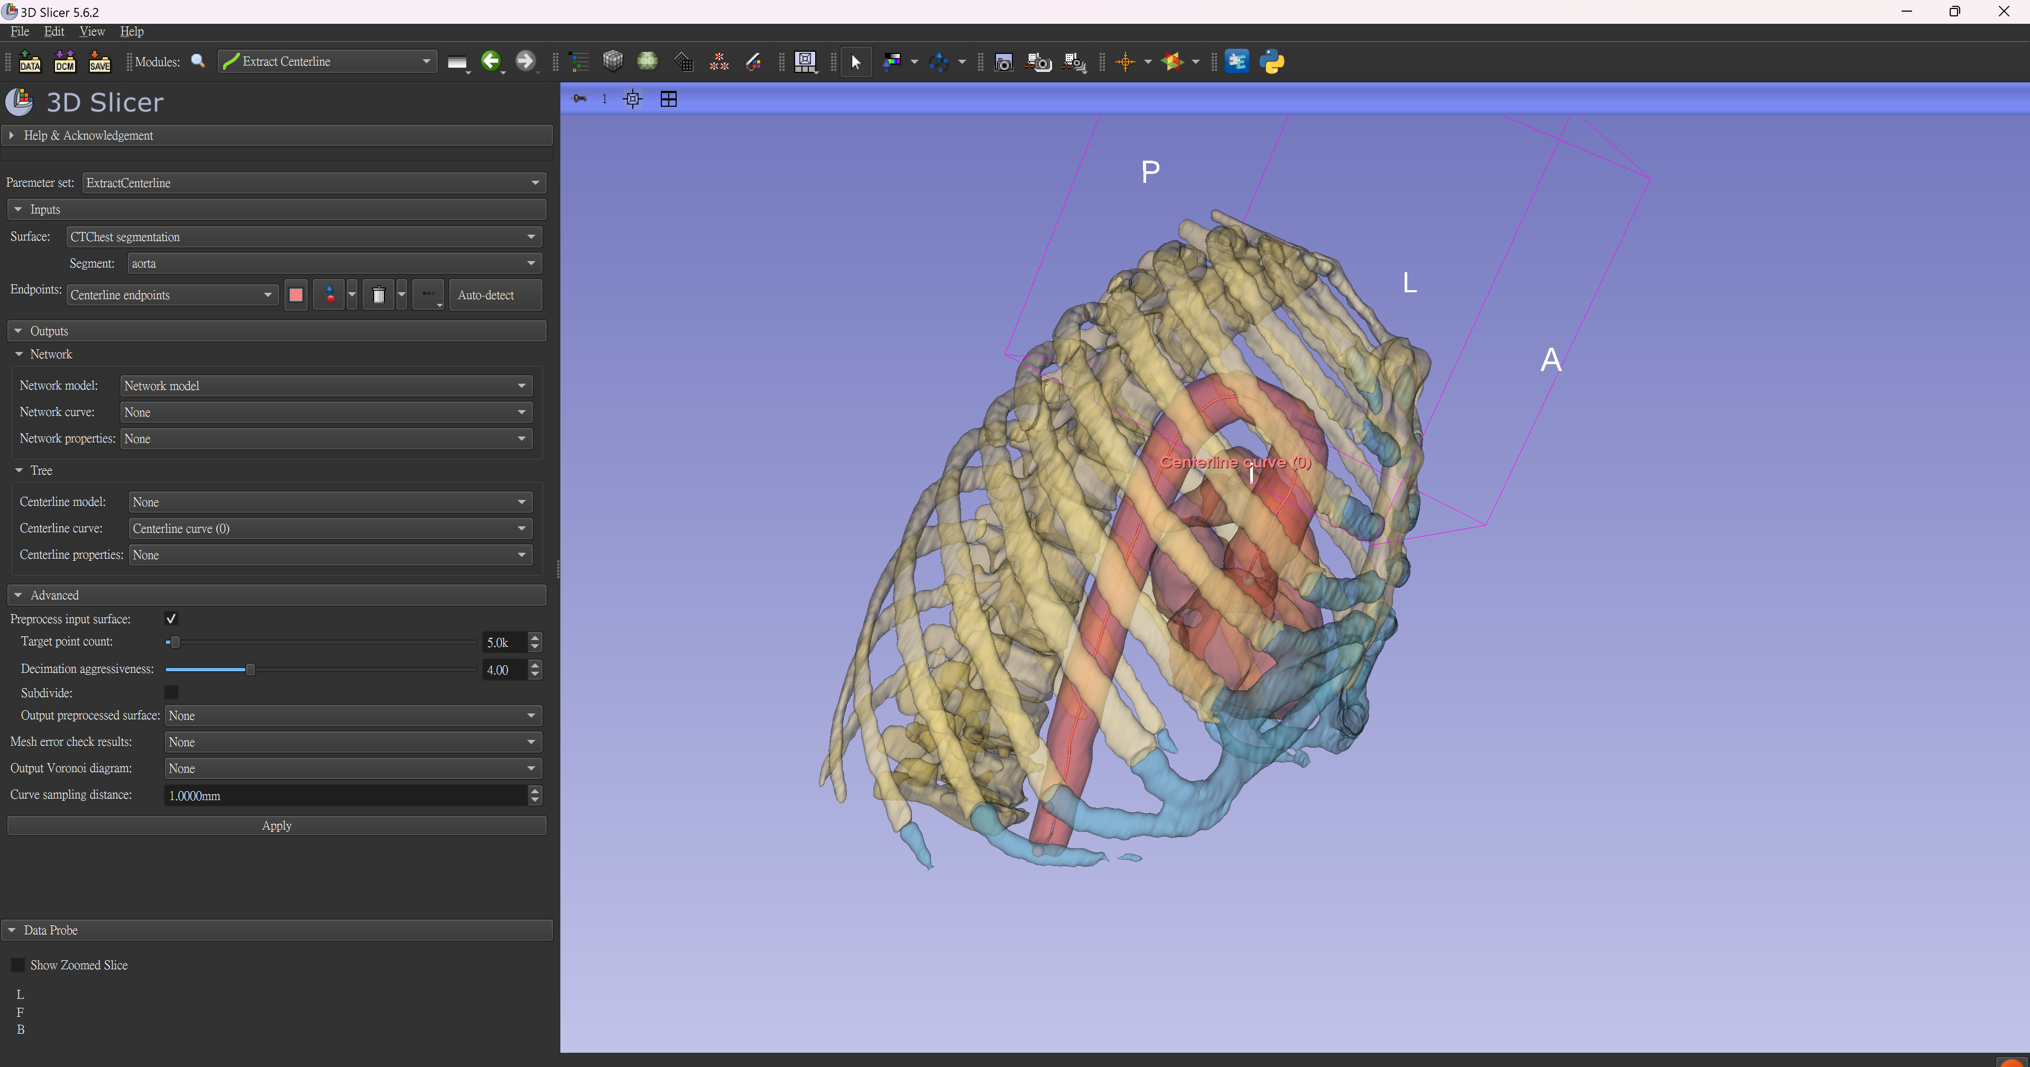Open the Parameter set ExtractCenterline dropdown

(313, 183)
